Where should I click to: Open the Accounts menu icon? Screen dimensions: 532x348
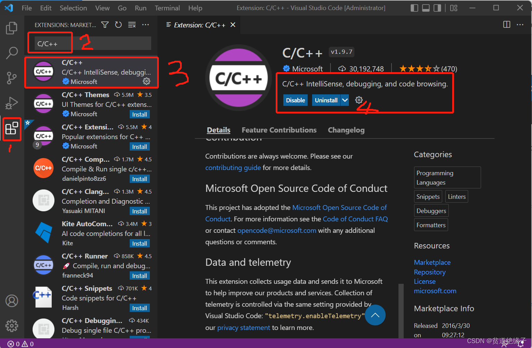click(12, 301)
